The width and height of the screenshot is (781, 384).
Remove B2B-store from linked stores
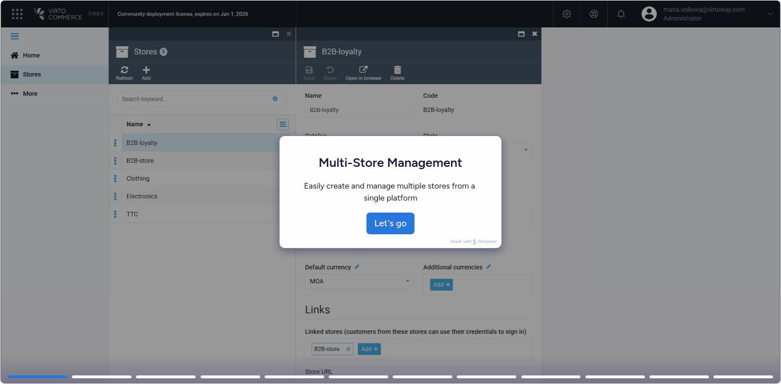click(x=348, y=349)
